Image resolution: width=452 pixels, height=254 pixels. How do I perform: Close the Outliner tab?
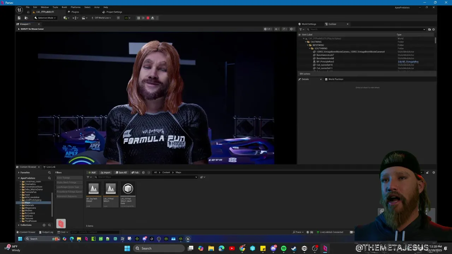tap(347, 24)
